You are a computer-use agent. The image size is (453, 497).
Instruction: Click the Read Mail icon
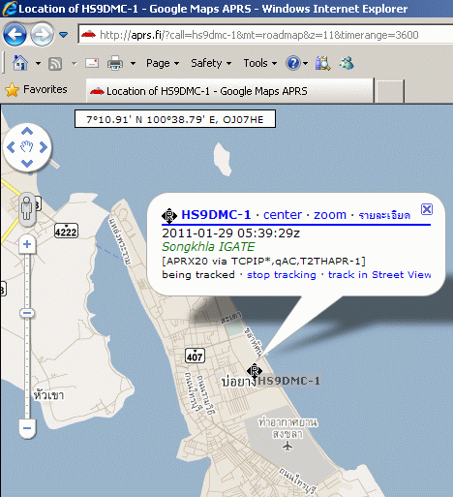coord(92,63)
